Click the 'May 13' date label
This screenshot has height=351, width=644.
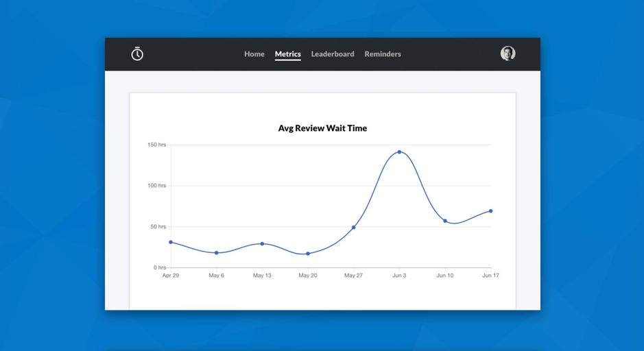[262, 276]
